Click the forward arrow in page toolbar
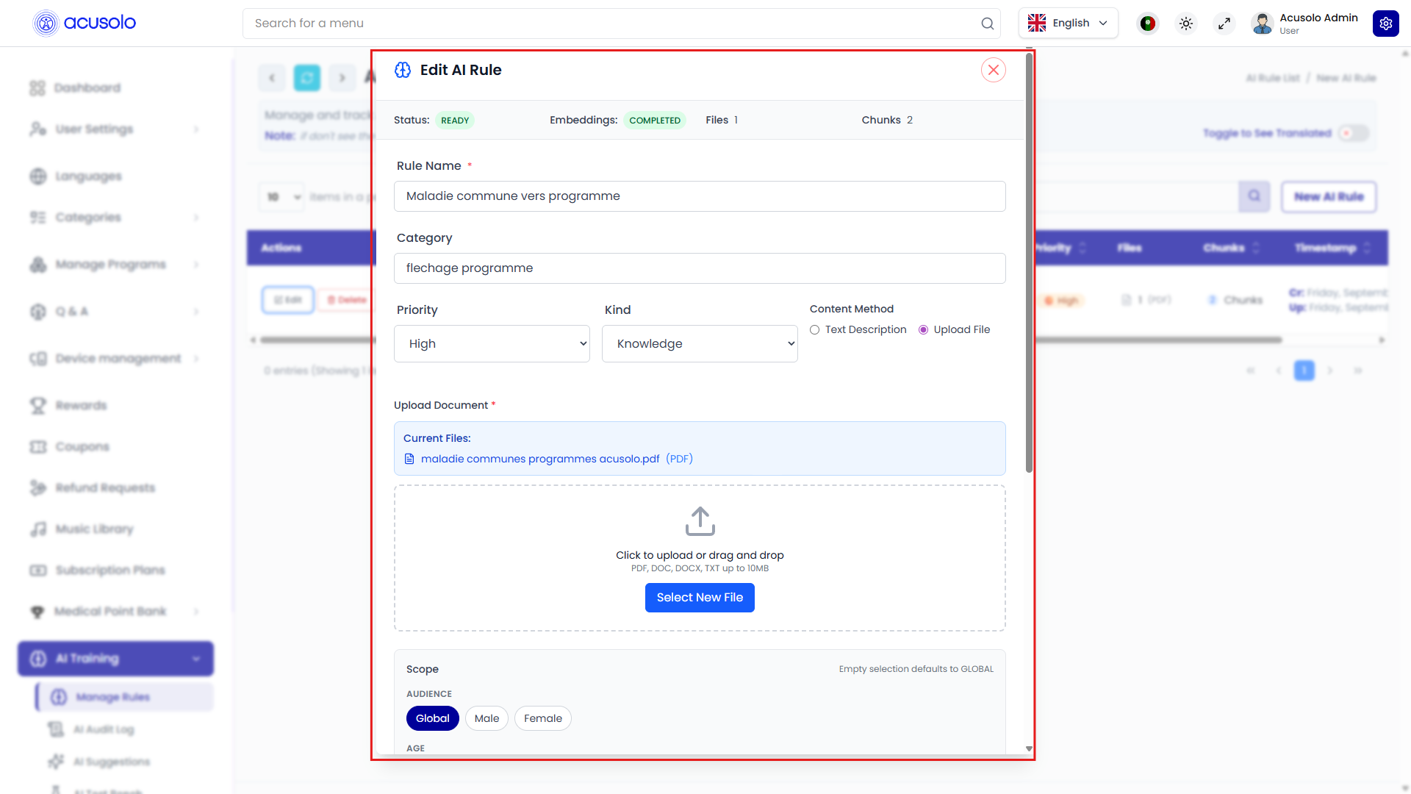This screenshot has width=1411, height=794. coord(342,77)
